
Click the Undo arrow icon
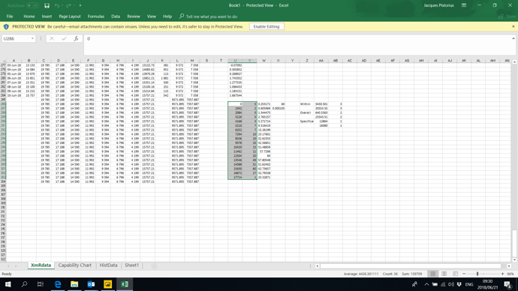coord(57,5)
